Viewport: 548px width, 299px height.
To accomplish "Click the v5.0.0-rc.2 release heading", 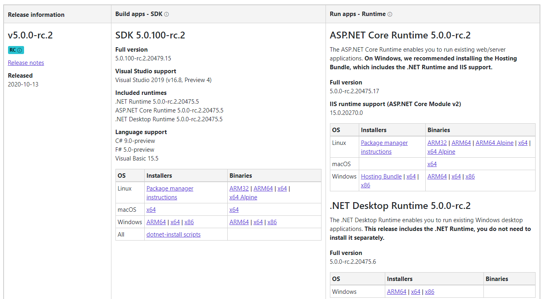I will 30,35.
